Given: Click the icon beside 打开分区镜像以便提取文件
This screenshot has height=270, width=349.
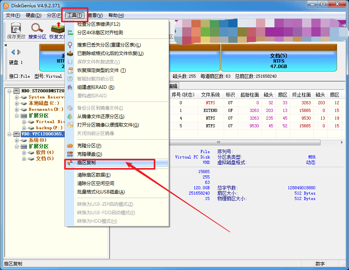Looking at the screenshot, I should tap(70, 125).
